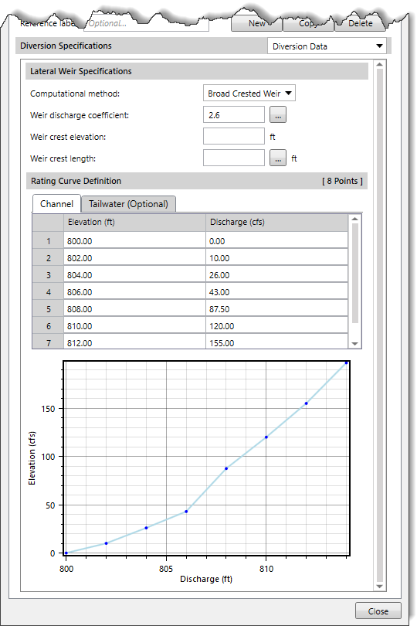Click the discharge cell 155.00
This screenshot has height=626, width=417.
click(x=276, y=342)
